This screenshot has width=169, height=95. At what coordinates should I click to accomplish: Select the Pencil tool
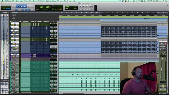click(x=32, y=7)
